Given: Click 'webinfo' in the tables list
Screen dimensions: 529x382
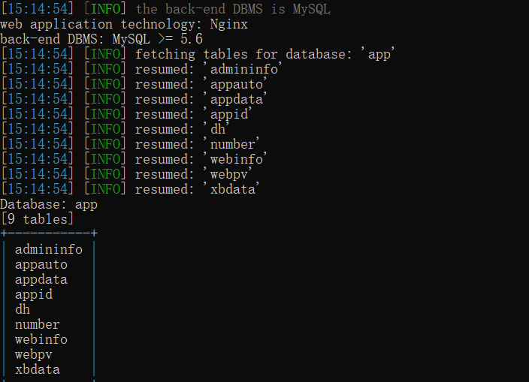Looking at the screenshot, I should coord(41,339).
